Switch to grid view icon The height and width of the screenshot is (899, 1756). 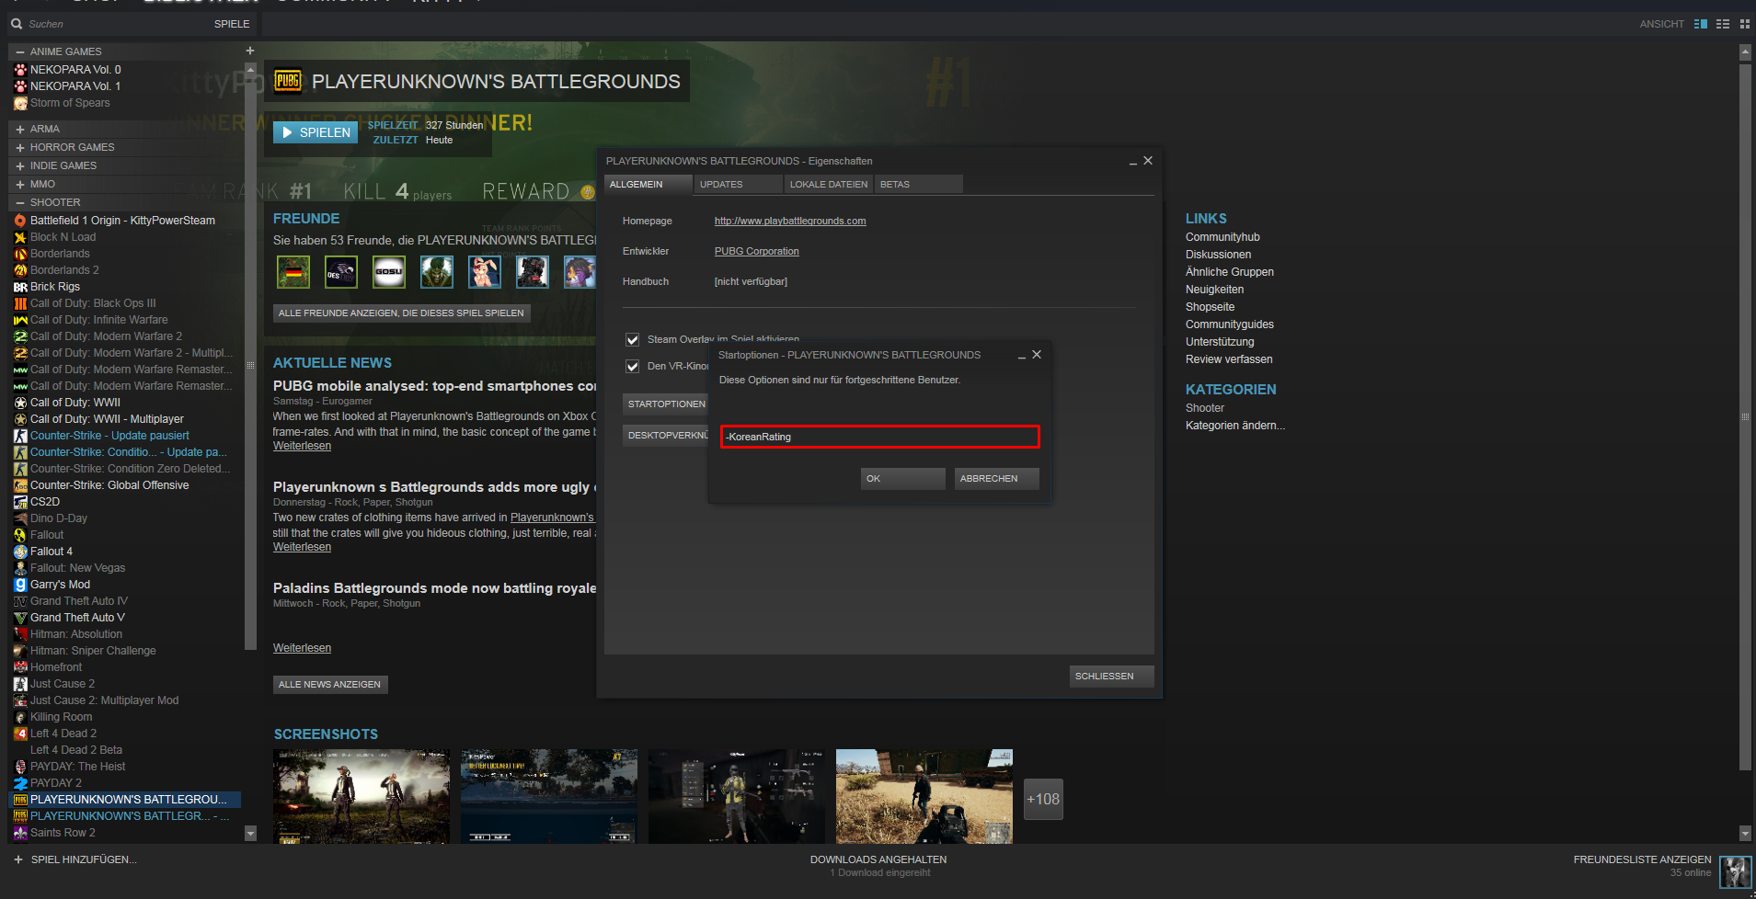click(1744, 24)
